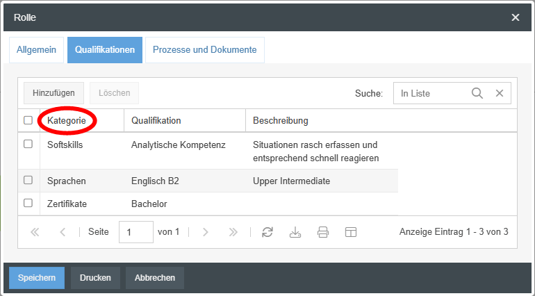Save the role with Speichern
The image size is (535, 296).
coord(37,278)
